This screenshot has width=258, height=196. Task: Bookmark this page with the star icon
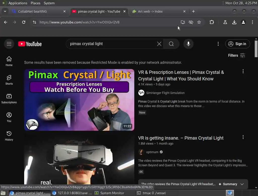coord(199,22)
